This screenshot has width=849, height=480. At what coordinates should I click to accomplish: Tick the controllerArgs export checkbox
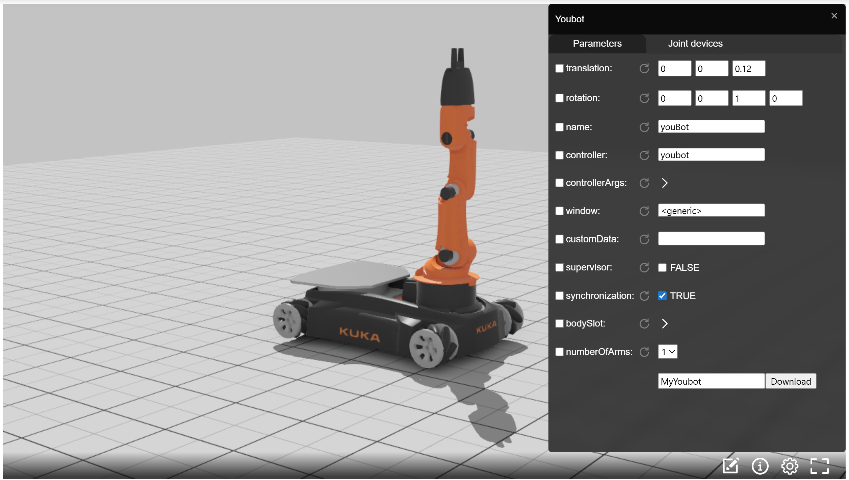560,183
